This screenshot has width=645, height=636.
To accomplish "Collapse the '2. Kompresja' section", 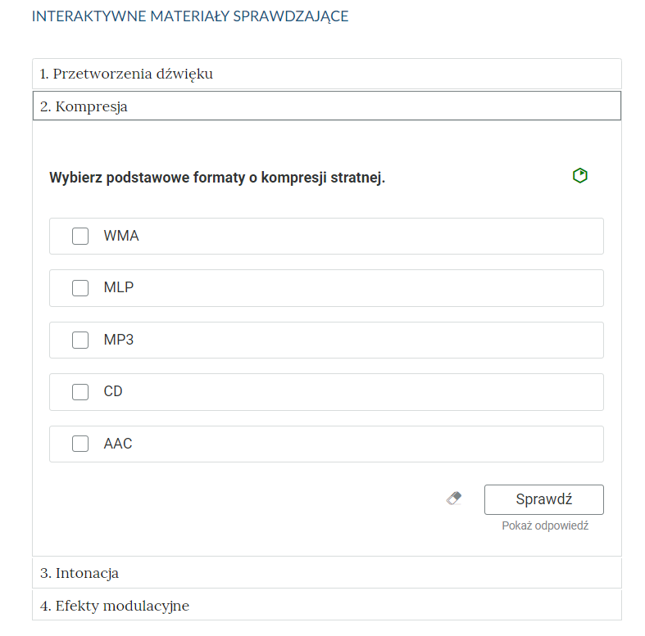I will tap(326, 106).
